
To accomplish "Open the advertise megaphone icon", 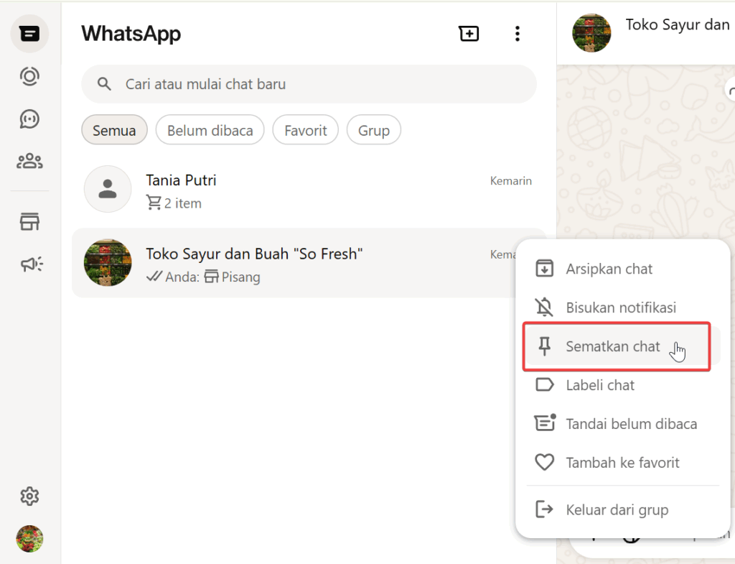I will 31,265.
